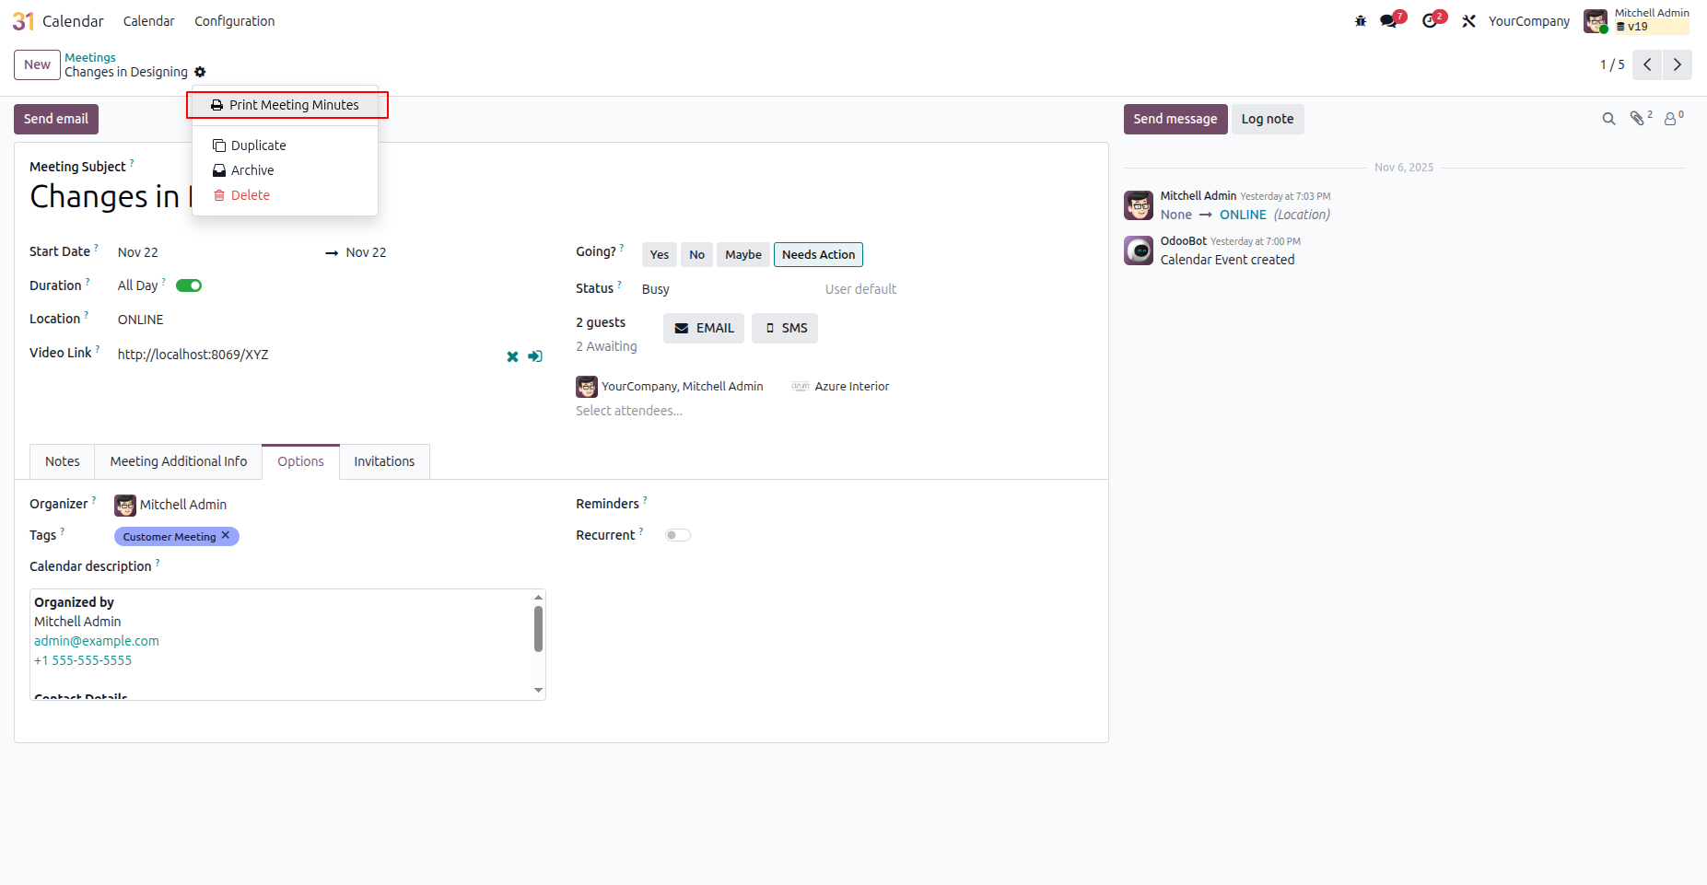Choose Print Meeting Minutes from the menu
The image size is (1707, 885).
tap(286, 105)
